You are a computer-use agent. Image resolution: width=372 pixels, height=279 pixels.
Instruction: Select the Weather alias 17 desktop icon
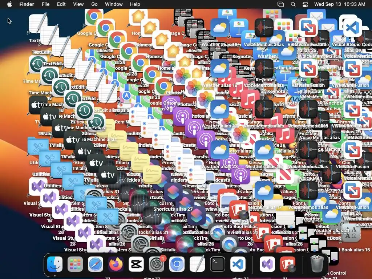tap(264, 191)
